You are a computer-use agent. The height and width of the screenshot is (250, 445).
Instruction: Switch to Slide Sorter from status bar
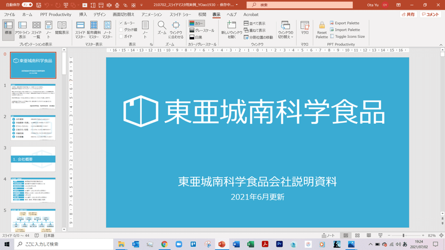pyautogui.click(x=357, y=236)
